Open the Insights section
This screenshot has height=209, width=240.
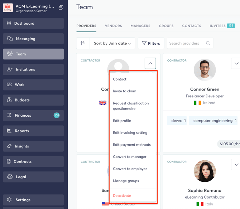pos(33,146)
